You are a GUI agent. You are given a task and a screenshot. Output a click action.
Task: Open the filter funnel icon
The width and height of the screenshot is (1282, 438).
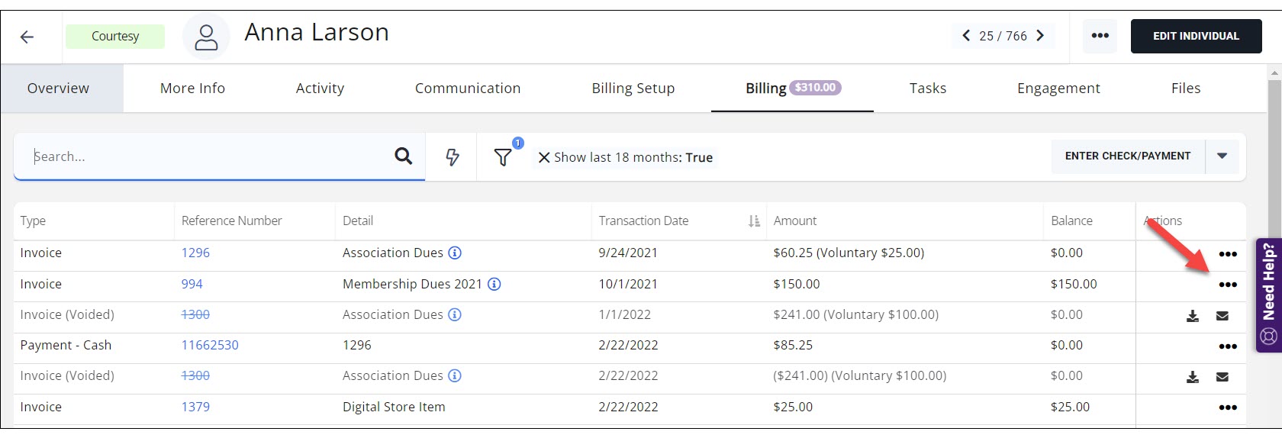(x=503, y=157)
